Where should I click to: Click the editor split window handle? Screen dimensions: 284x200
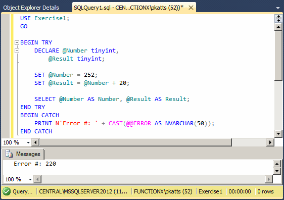coord(278,19)
